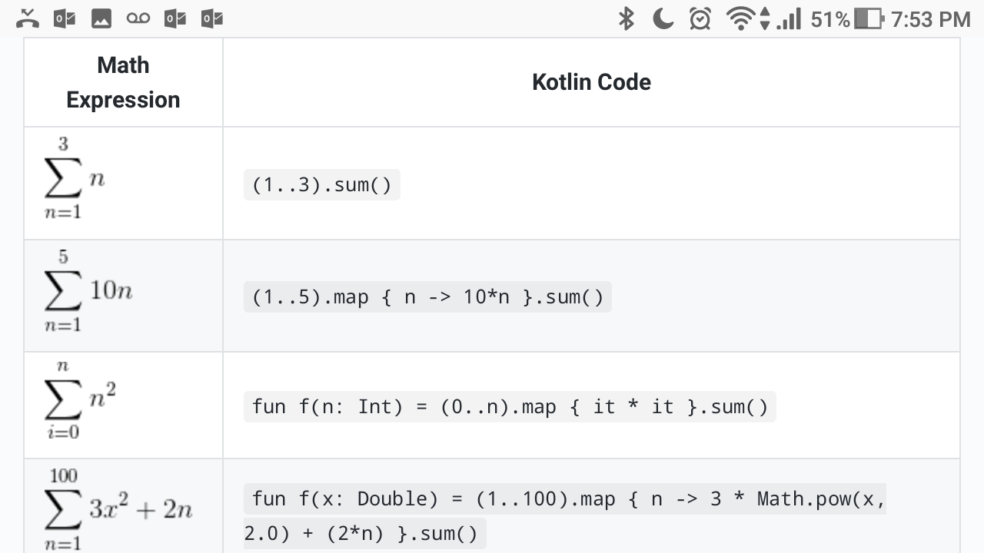Tap the alarm clock status icon

coord(698,17)
